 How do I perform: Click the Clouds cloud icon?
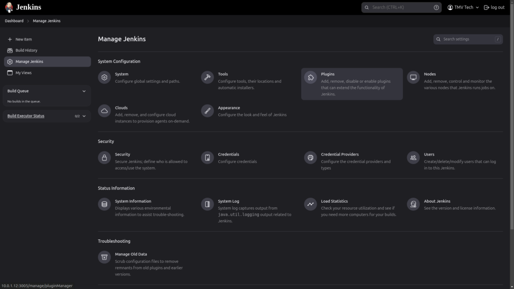[x=104, y=111]
